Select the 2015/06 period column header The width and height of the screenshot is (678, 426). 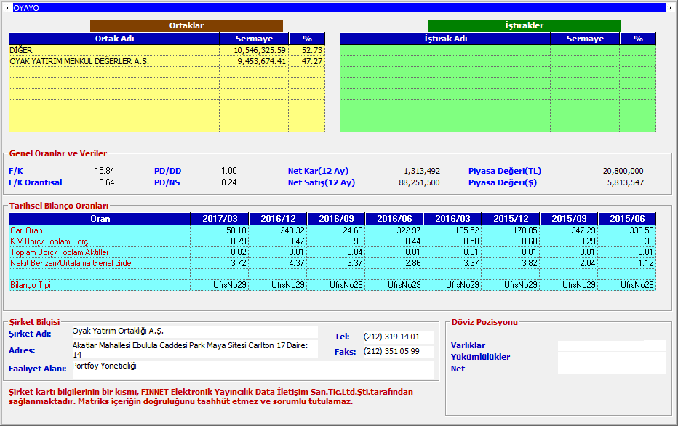627,219
